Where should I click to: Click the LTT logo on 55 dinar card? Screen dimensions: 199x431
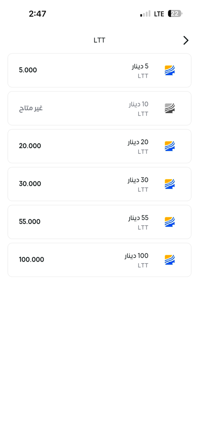pyautogui.click(x=170, y=222)
